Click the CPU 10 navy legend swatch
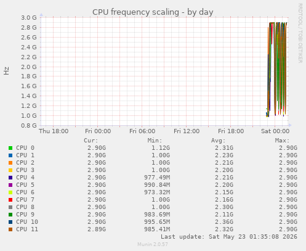Image resolution: width=306 pixels, height=251 pixels. (x=10, y=222)
